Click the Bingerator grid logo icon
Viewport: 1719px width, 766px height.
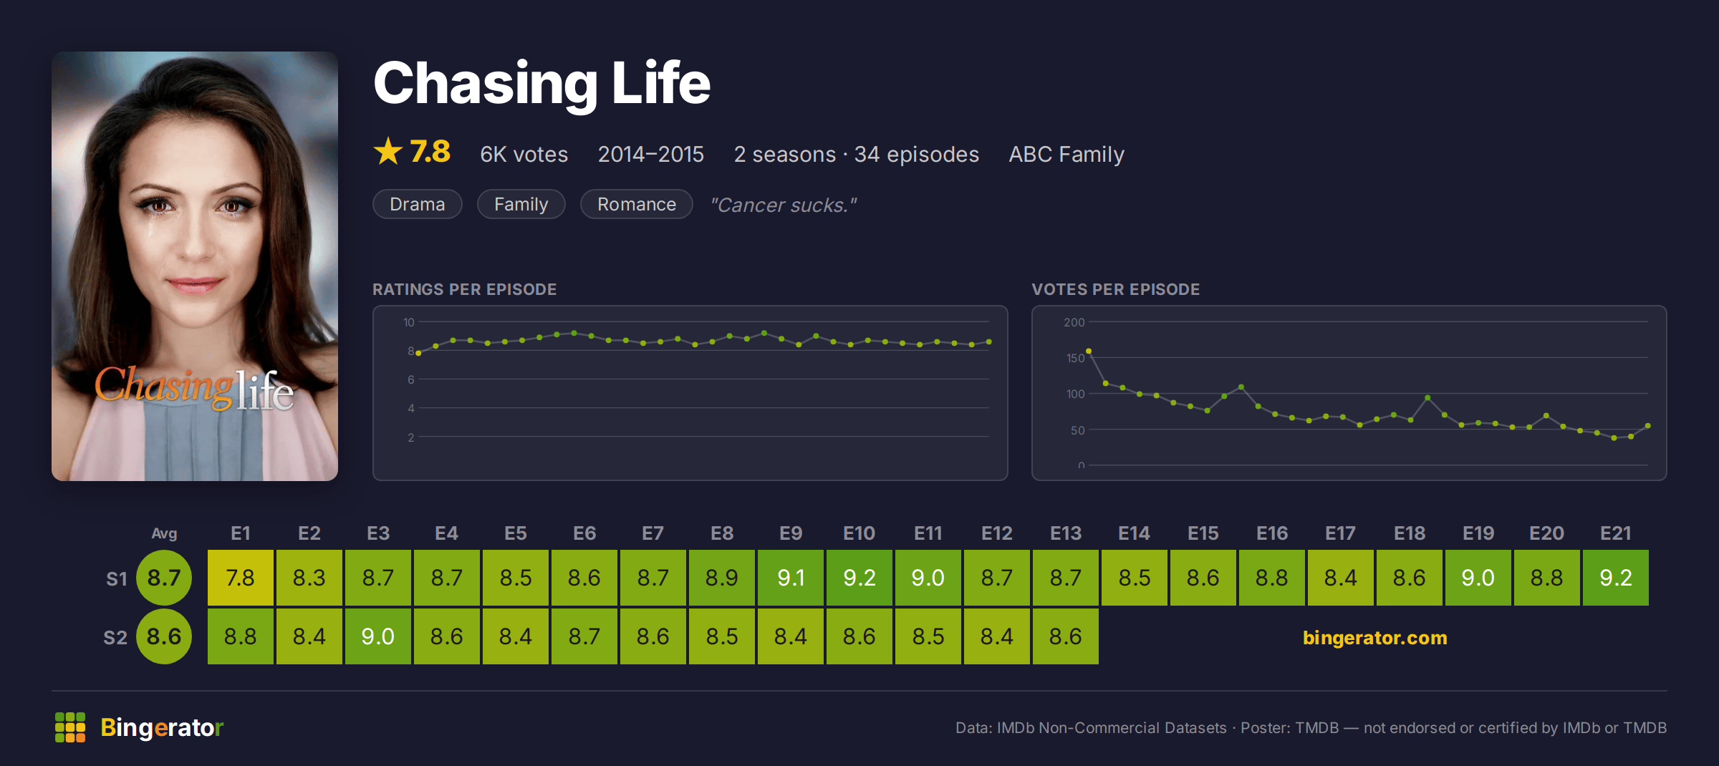pos(70,727)
